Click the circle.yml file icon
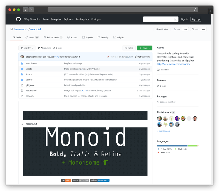219x191 pixels. point(22,96)
